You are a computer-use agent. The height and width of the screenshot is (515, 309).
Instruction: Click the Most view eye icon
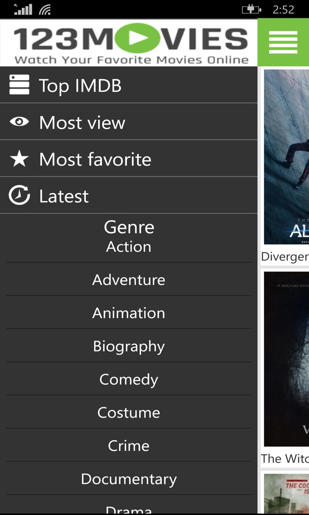[19, 122]
